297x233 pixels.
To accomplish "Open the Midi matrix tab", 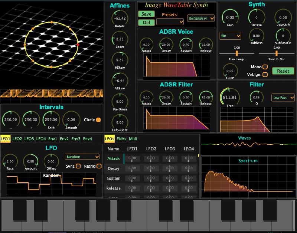I will pyautogui.click(x=133, y=139).
